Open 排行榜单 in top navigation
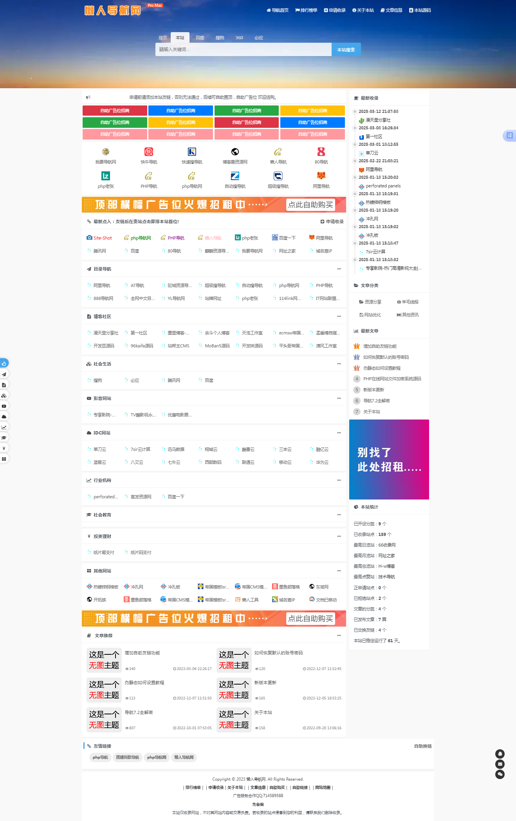The image size is (516, 821). (x=306, y=10)
